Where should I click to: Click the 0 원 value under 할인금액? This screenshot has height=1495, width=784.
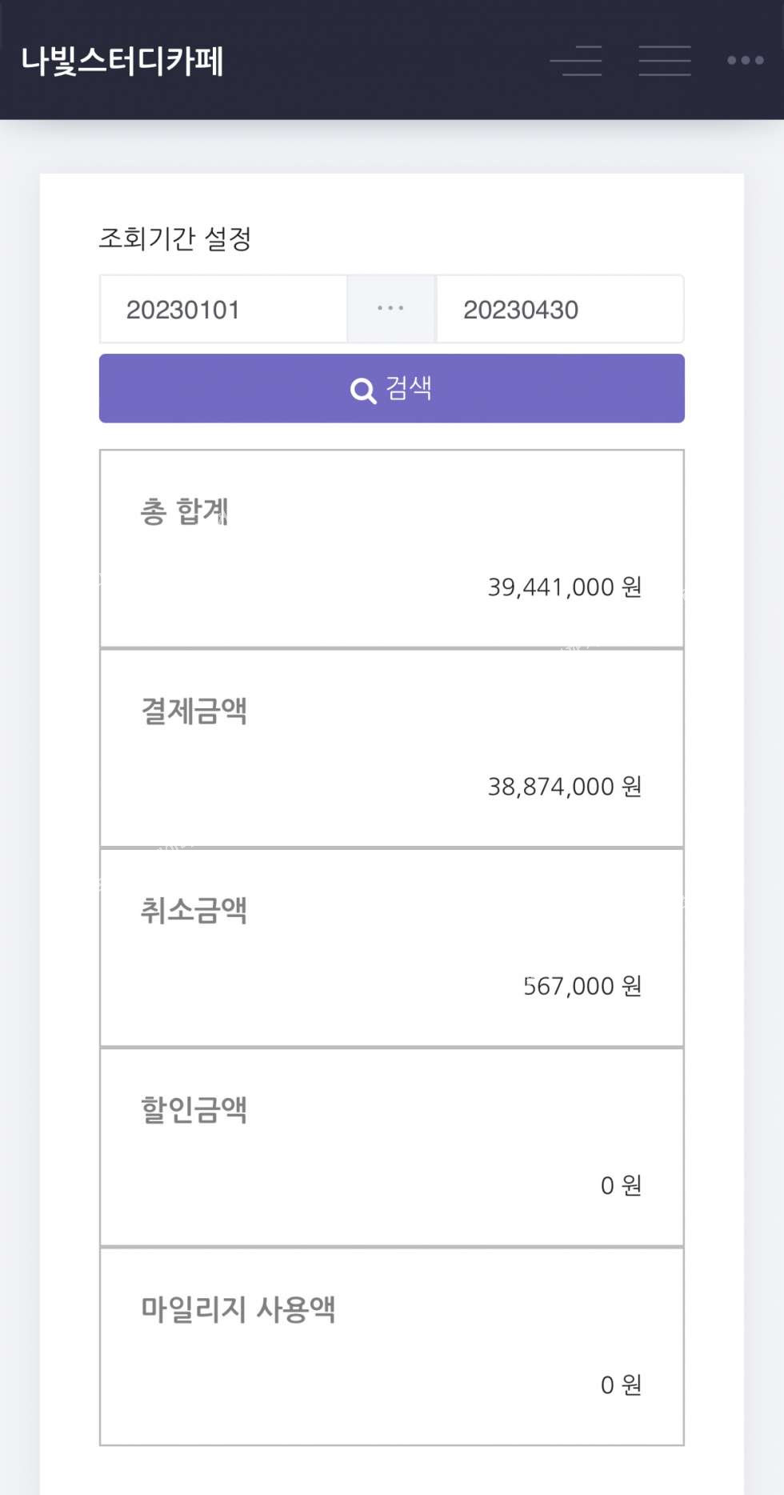[621, 1185]
